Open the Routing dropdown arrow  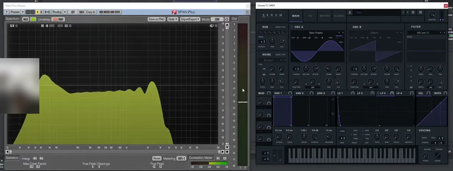(64, 12)
